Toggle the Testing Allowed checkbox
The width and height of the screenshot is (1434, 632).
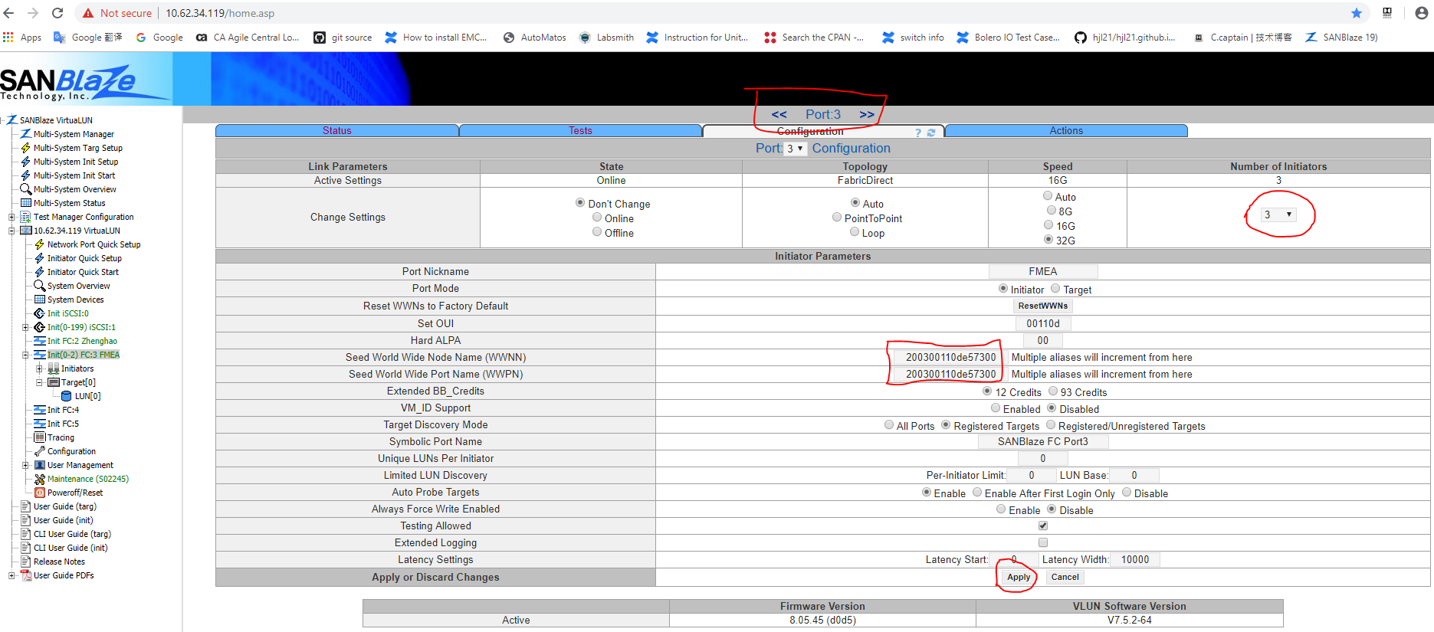tap(1043, 526)
